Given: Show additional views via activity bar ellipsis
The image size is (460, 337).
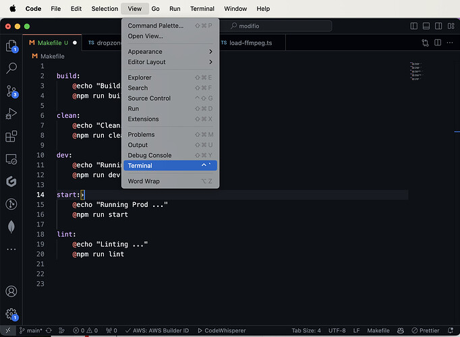Looking at the screenshot, I should (x=11, y=249).
